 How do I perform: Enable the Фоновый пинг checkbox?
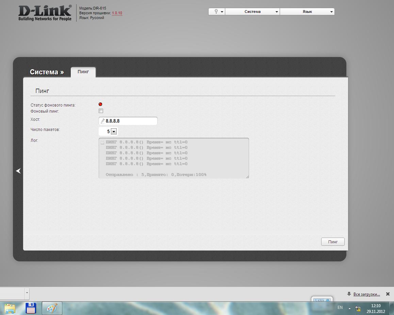tap(101, 111)
